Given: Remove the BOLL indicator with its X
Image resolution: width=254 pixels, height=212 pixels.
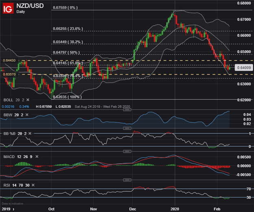Looking at the screenshot, I should (28, 100).
